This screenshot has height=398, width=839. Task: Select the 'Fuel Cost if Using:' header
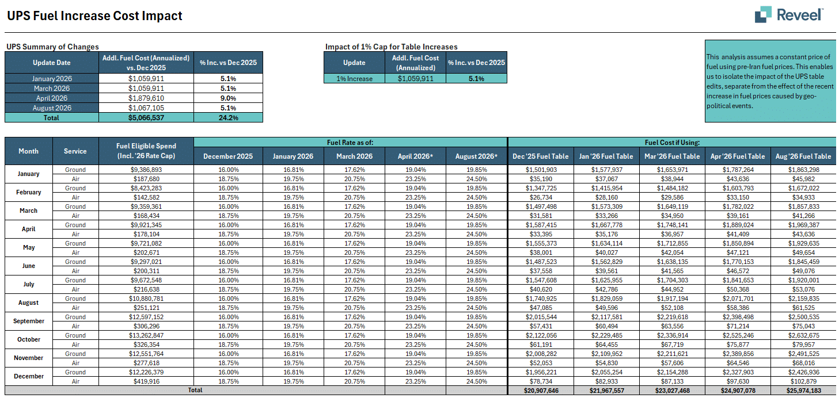(672, 142)
